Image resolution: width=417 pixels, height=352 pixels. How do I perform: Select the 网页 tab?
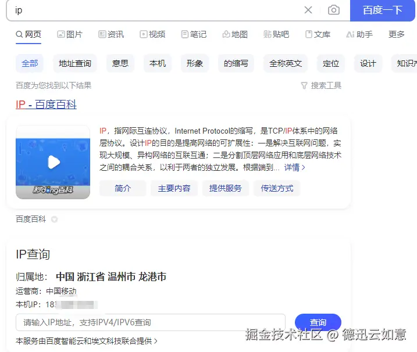[28, 34]
